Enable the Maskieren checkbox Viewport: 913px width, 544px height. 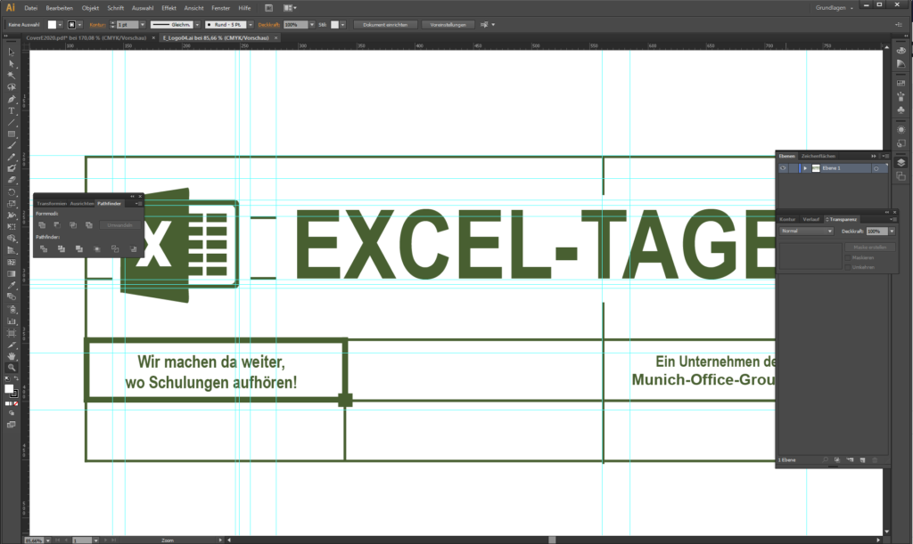[x=848, y=257]
